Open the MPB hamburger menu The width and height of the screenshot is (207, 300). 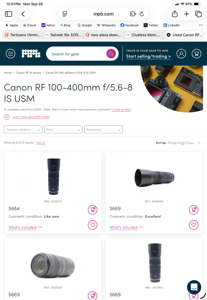pyautogui.click(x=10, y=54)
